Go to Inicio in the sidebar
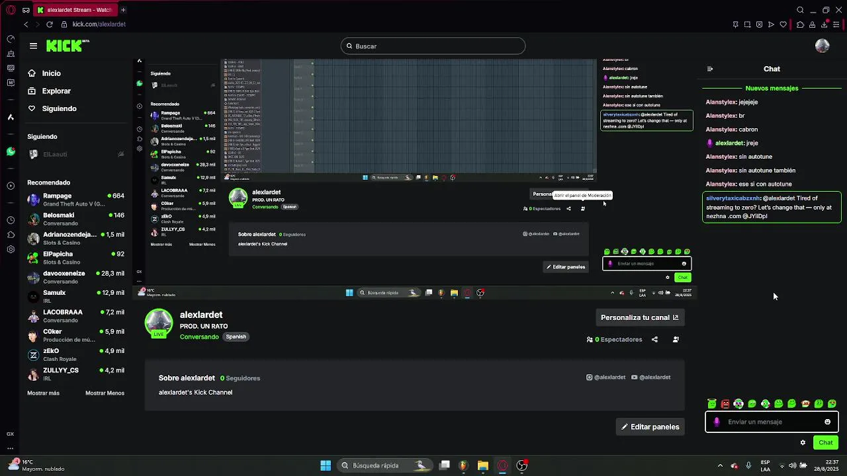 [44, 73]
